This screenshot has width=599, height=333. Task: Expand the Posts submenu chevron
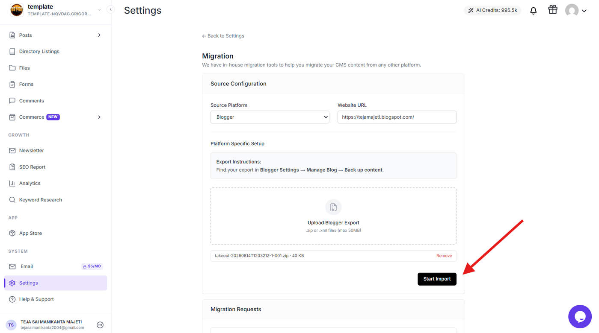coord(99,35)
